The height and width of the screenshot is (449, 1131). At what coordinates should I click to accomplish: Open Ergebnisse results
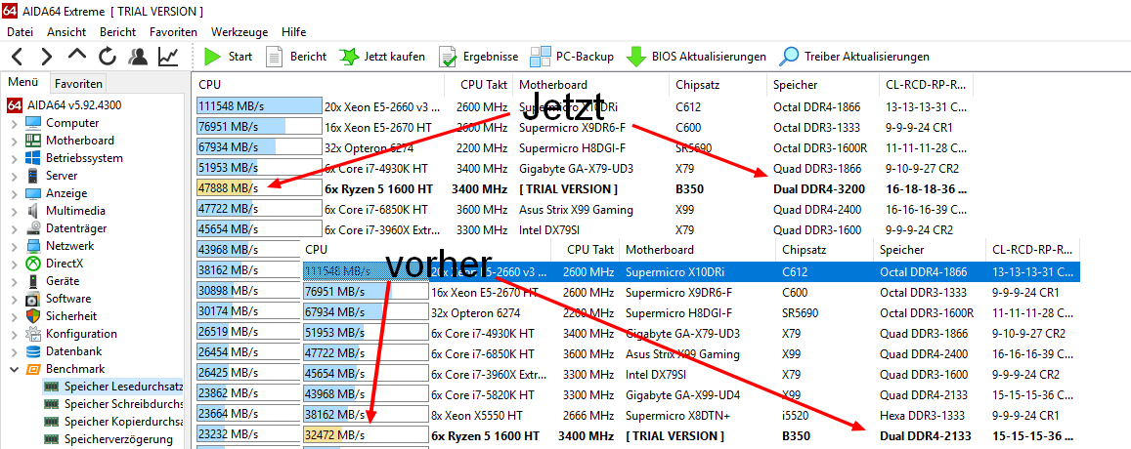479,57
